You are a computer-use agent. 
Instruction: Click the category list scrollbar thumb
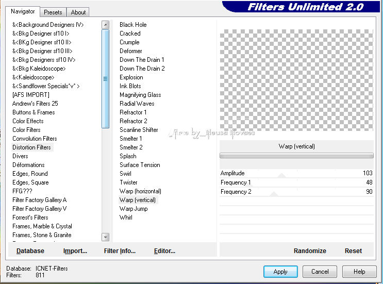105,79
